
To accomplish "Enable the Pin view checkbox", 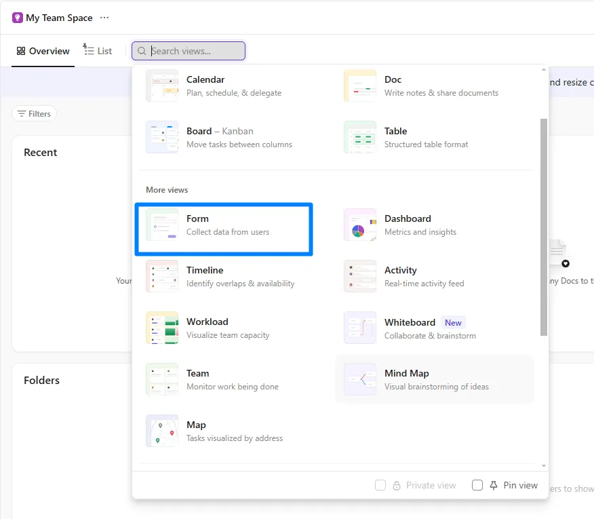I will pos(477,485).
